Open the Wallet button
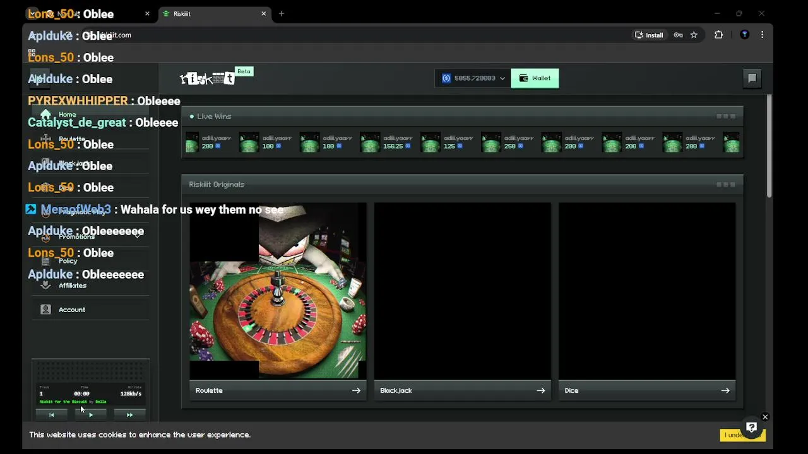Image resolution: width=808 pixels, height=454 pixels. [x=535, y=78]
